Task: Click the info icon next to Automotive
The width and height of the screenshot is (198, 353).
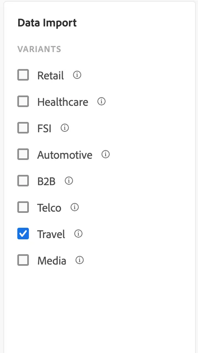Action: tap(106, 154)
